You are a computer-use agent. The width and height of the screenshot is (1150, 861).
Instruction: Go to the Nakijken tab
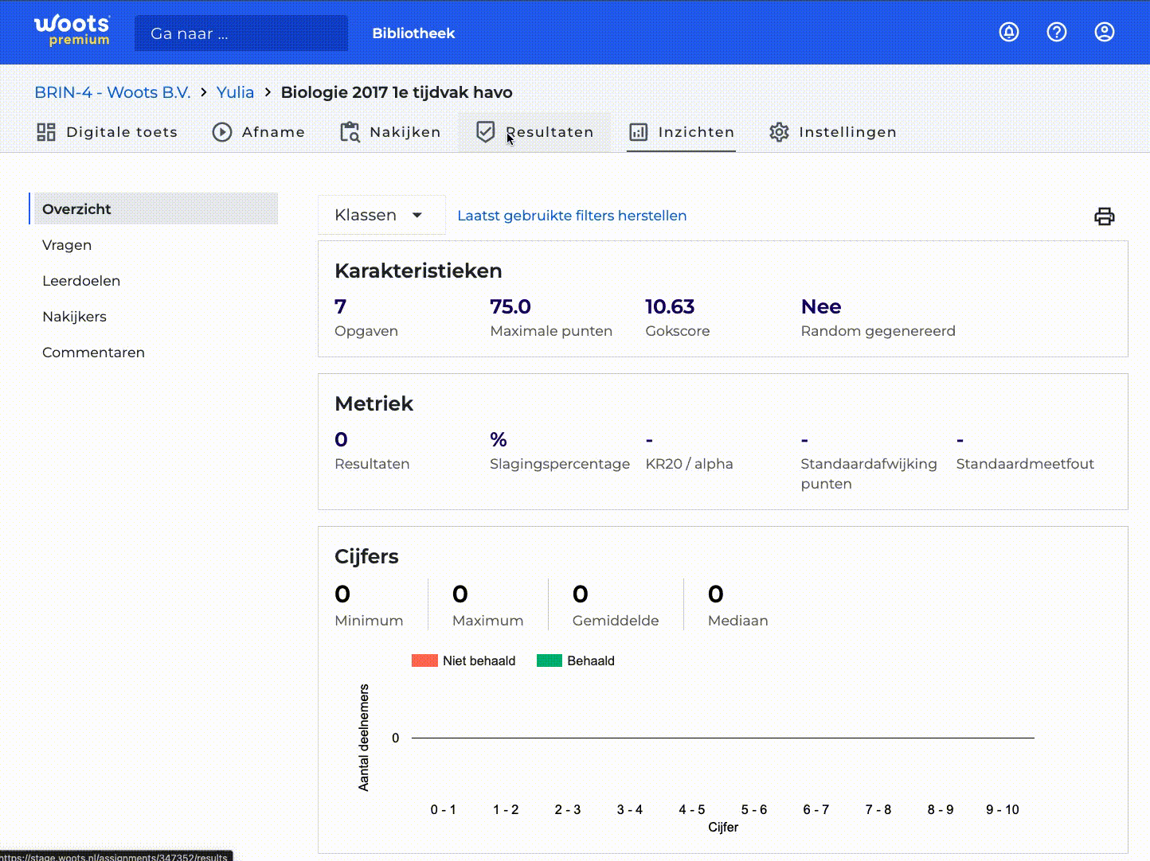(390, 132)
